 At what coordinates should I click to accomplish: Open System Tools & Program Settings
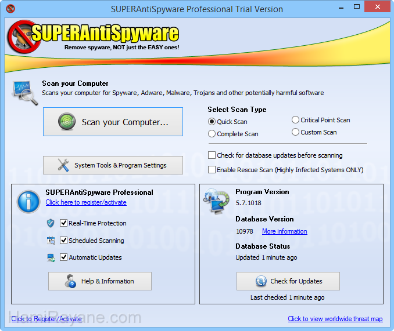coord(113,165)
